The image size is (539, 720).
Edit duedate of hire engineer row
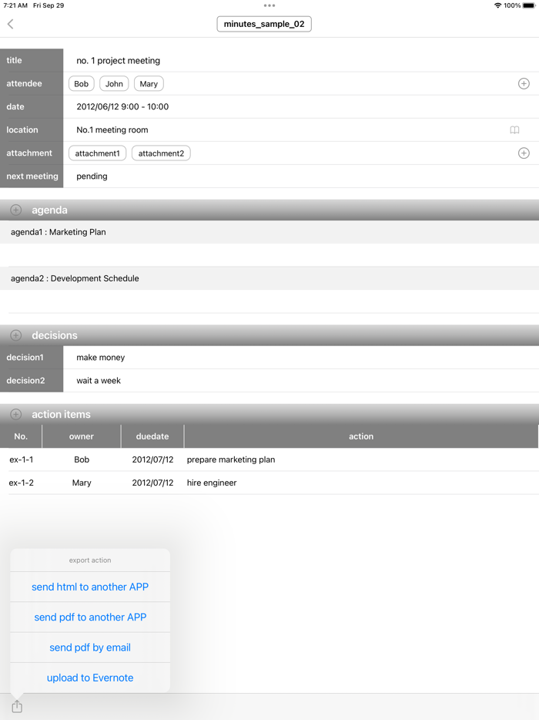(x=152, y=483)
